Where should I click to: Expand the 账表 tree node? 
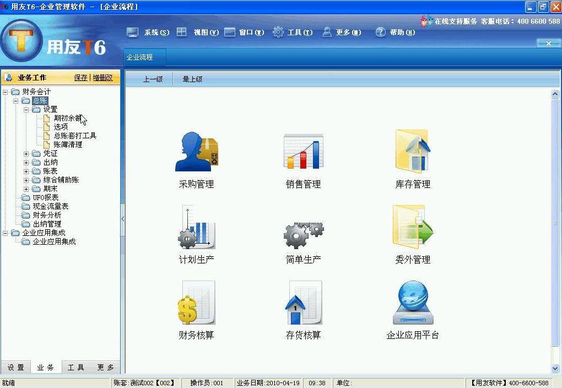point(26,171)
